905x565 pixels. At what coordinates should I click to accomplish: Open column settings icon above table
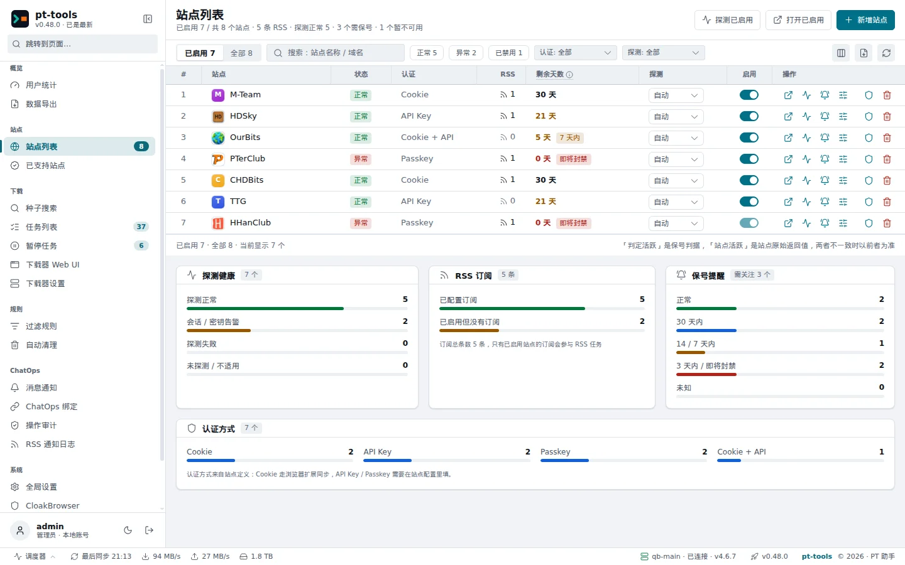pyautogui.click(x=841, y=53)
